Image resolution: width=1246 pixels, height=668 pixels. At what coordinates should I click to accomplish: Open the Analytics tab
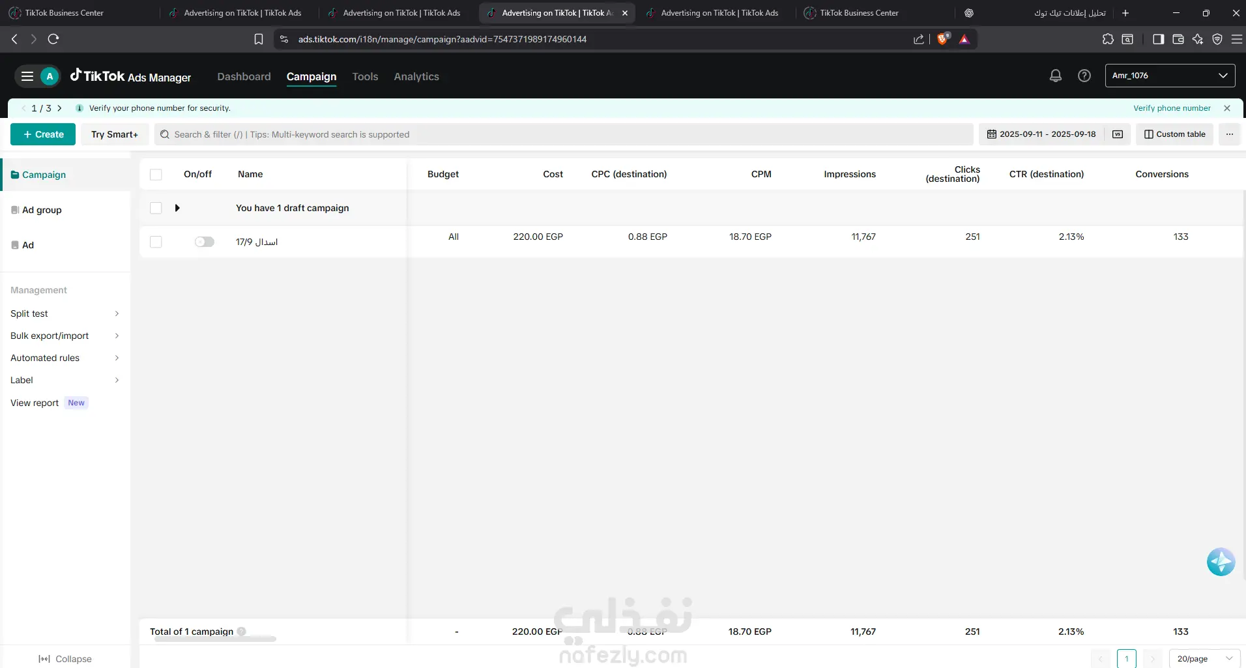pos(416,76)
